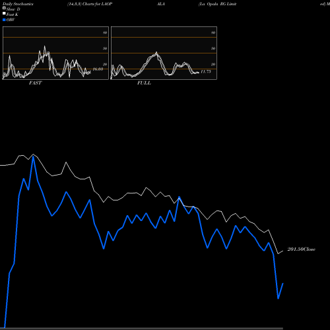The width and height of the screenshot is (330, 330).
Task: Click the '(14,3,3) Charts for LAOP' text
Action: (x=90, y=4)
